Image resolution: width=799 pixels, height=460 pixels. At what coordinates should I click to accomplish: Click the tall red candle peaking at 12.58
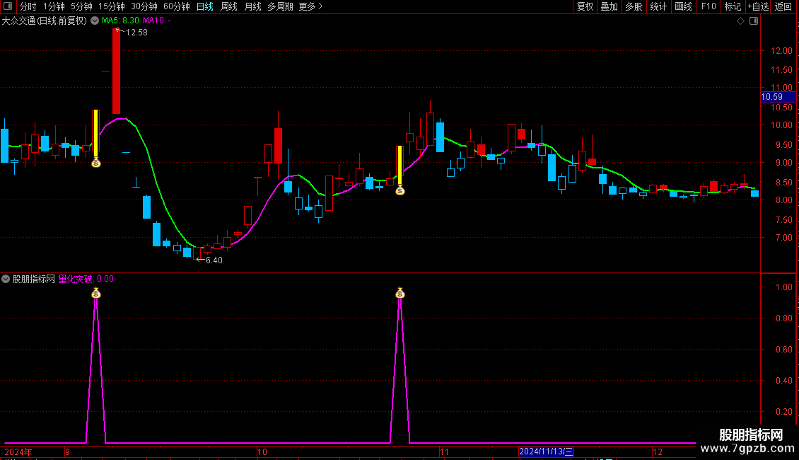(116, 71)
